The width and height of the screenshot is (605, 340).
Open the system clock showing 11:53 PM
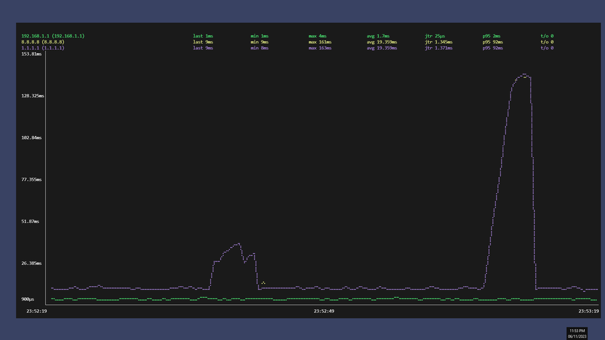(x=578, y=330)
